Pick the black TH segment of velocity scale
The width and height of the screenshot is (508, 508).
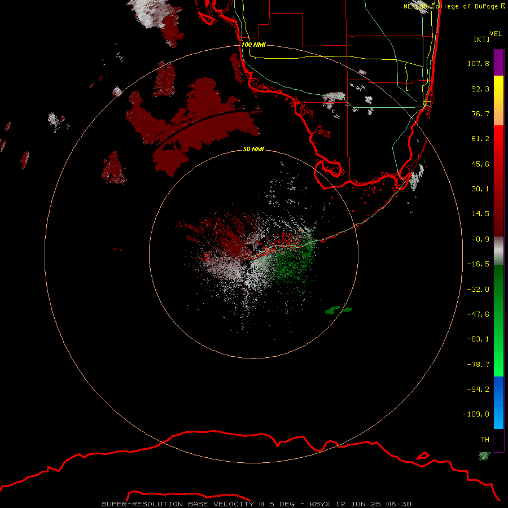498,440
